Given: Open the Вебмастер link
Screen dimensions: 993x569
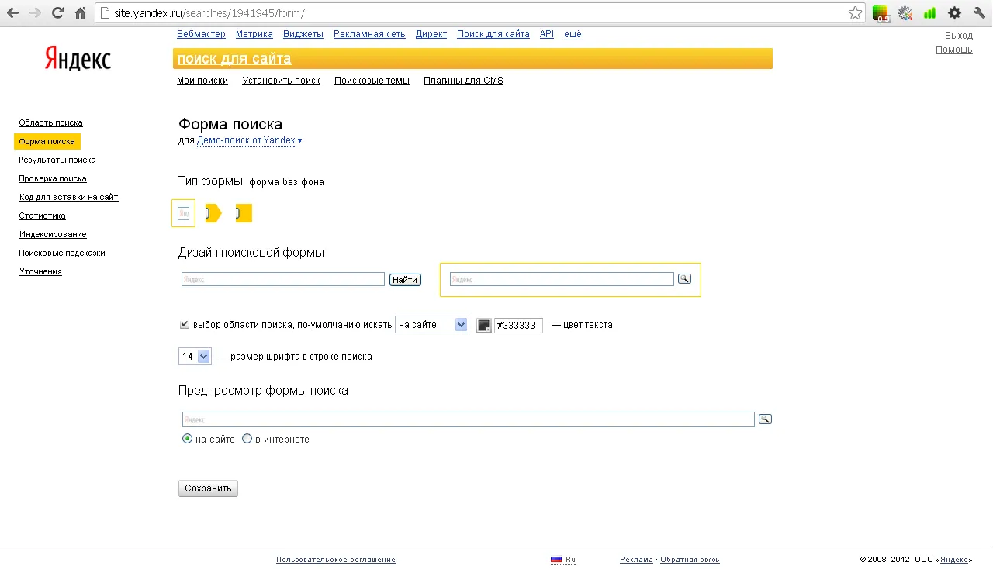Looking at the screenshot, I should pyautogui.click(x=201, y=34).
